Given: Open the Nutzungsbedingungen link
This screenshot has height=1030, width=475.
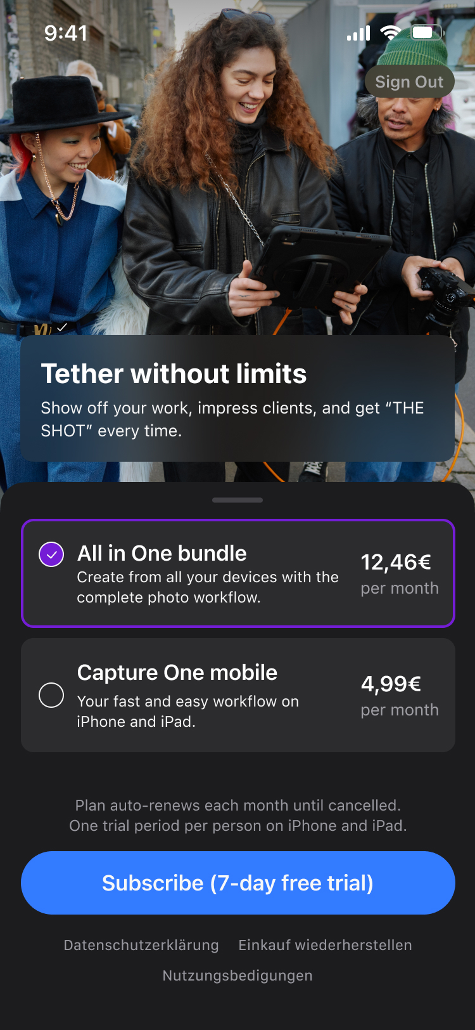Looking at the screenshot, I should 237,975.
